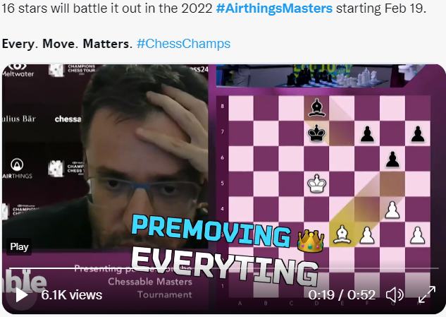446x317 pixels.
Task: Click the 0:19 / 0:52 time display
Action: coord(342,295)
